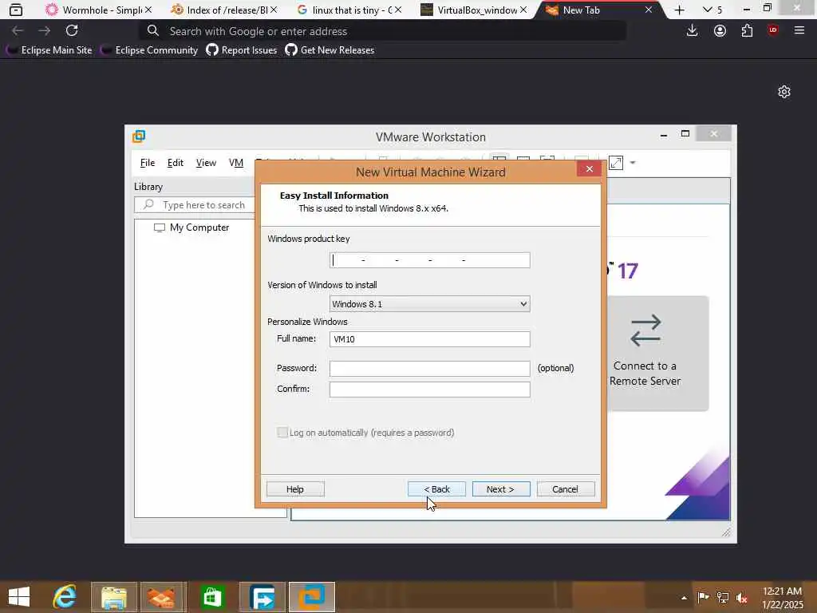Open File Explorer from the taskbar
The image size is (817, 613).
[x=114, y=597]
